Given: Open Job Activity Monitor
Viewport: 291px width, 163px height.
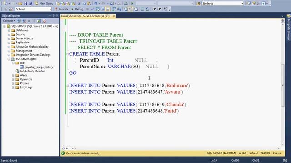Looking at the screenshot, I should point(32,71).
